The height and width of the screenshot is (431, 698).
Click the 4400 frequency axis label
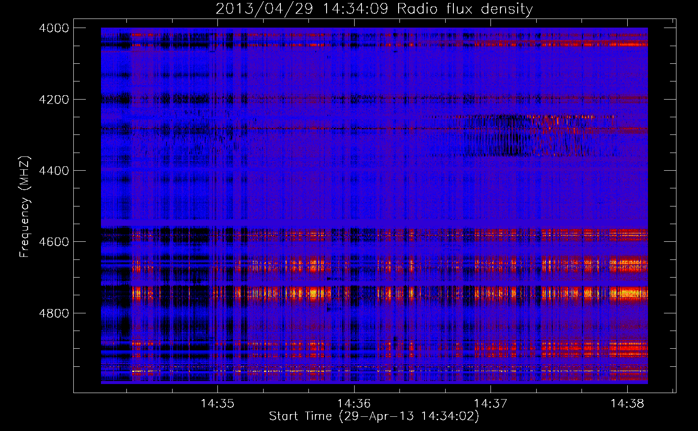pos(54,171)
